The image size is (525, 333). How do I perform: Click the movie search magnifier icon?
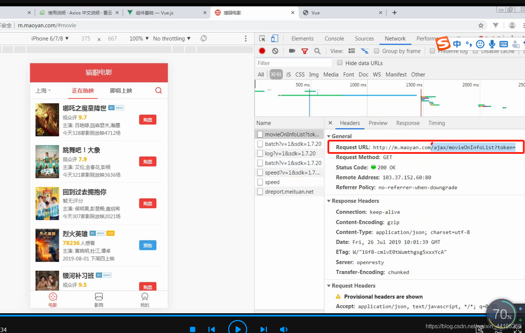click(159, 90)
